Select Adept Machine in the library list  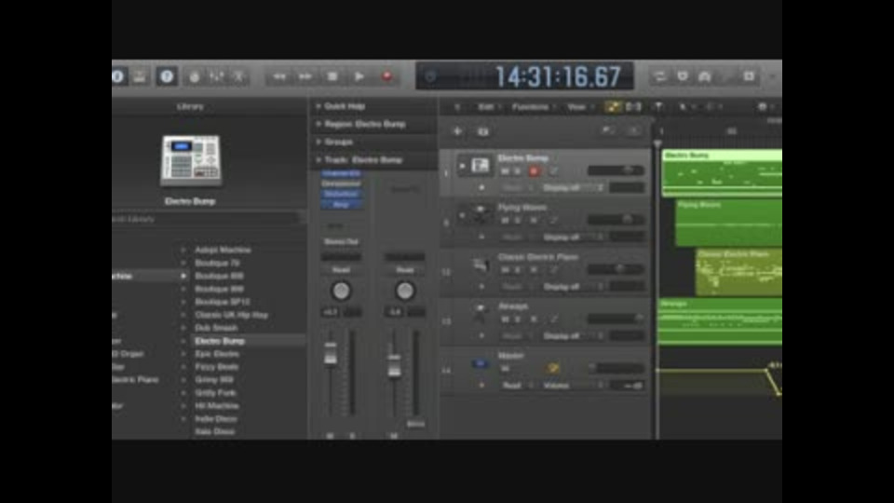tap(223, 250)
